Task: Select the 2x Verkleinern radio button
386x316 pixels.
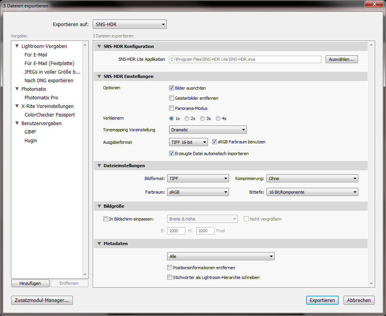Action: 187,118
